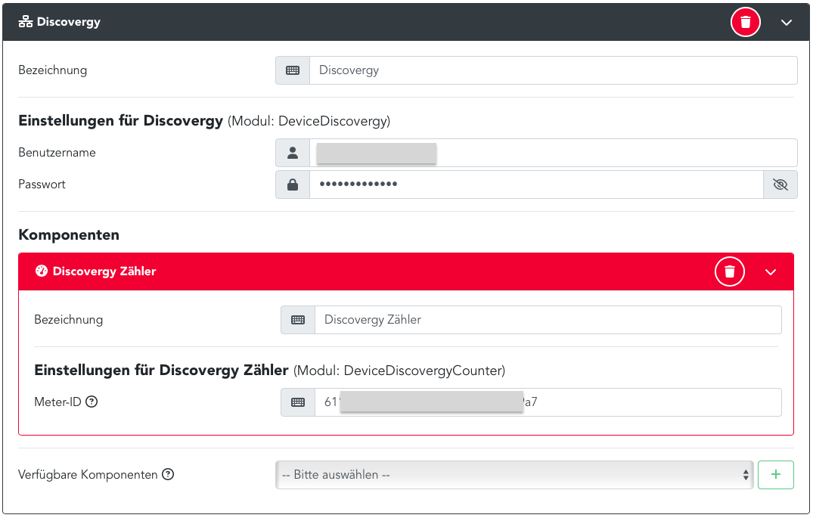The height and width of the screenshot is (518, 813).
Task: Collapse the Discovergy Zähler component chevron
Action: [771, 272]
